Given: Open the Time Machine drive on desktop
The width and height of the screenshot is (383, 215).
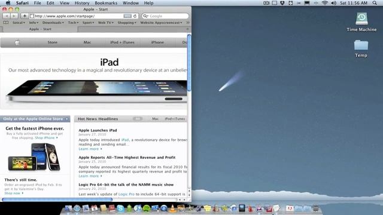Looking at the screenshot, I should click(361, 22).
